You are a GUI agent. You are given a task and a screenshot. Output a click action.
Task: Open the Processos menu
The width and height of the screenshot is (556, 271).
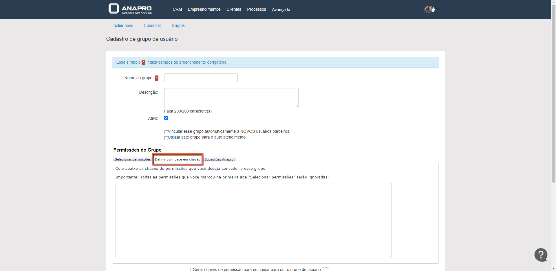click(x=256, y=10)
